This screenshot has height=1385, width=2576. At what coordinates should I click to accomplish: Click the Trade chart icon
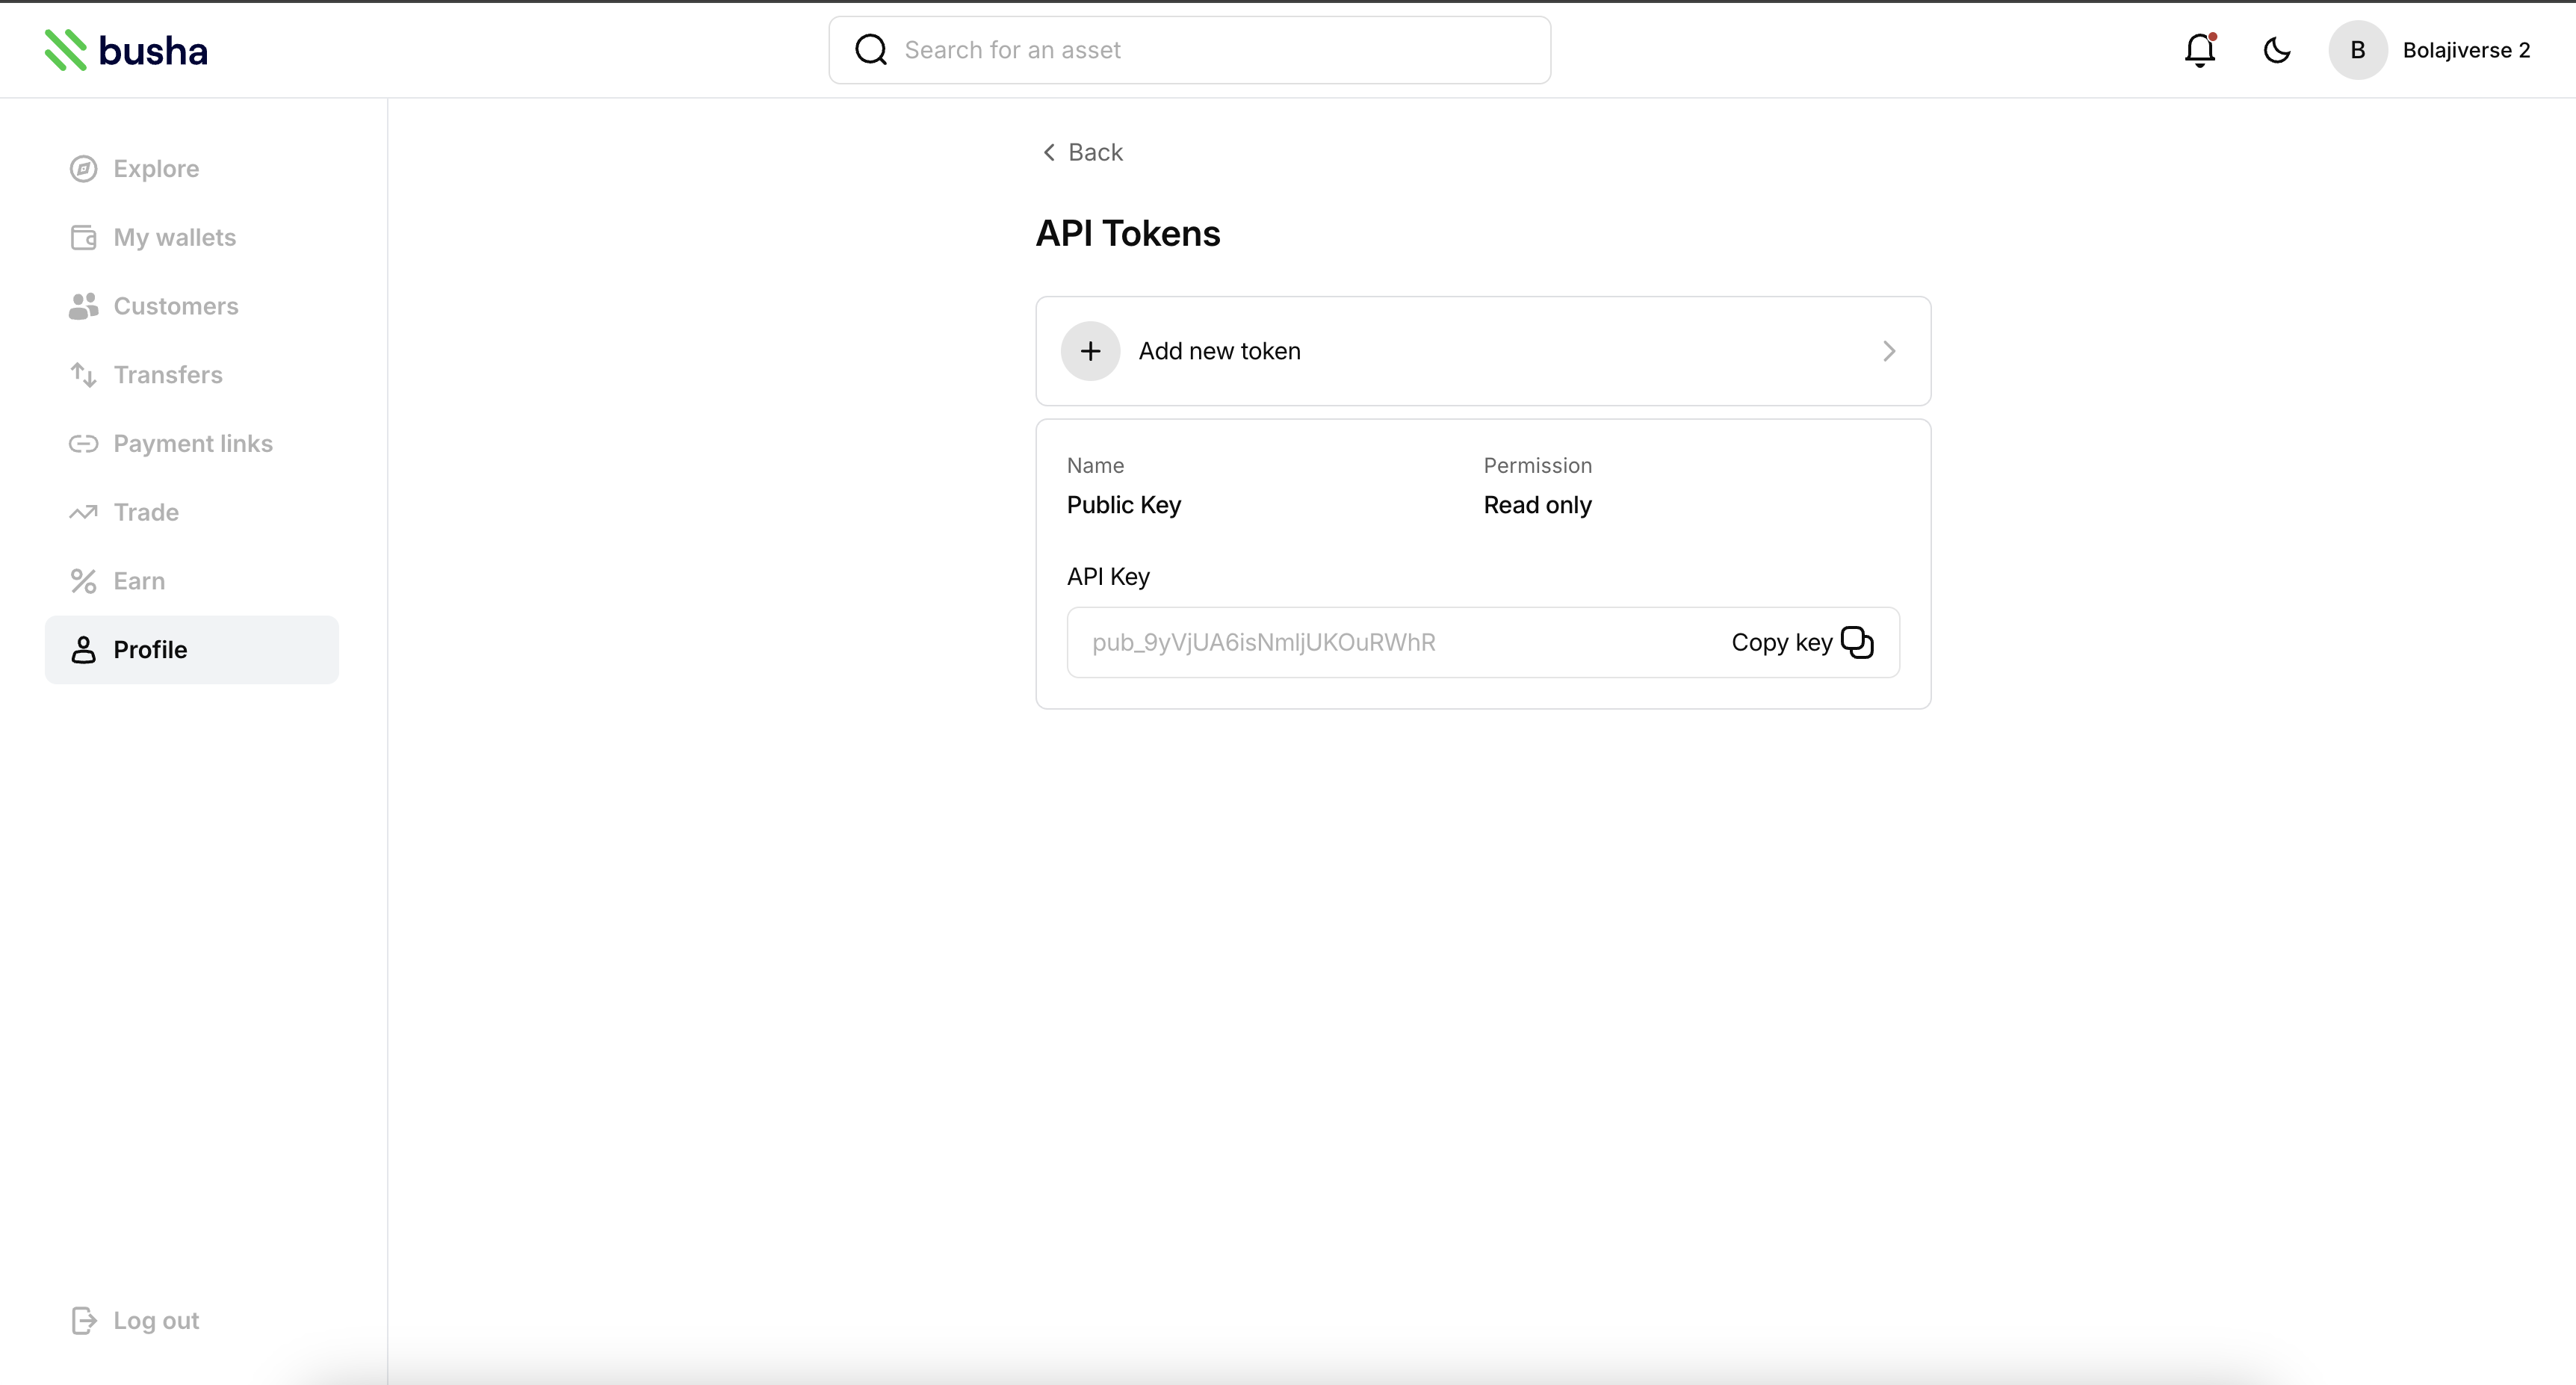coord(83,512)
